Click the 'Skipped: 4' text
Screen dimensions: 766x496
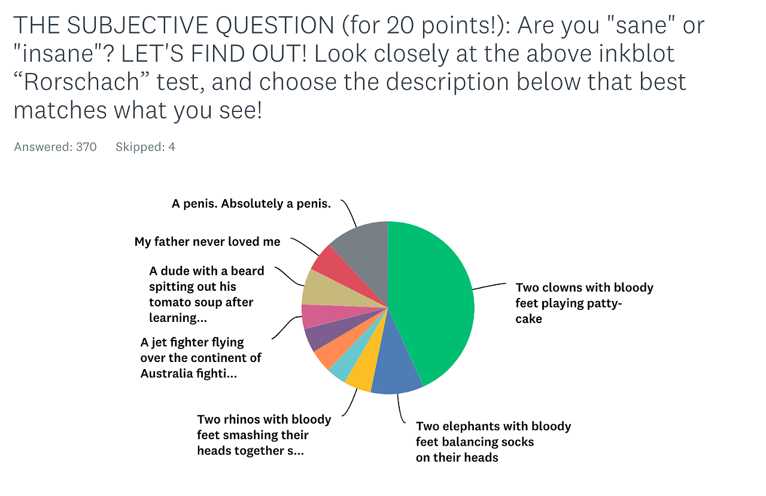click(x=145, y=147)
